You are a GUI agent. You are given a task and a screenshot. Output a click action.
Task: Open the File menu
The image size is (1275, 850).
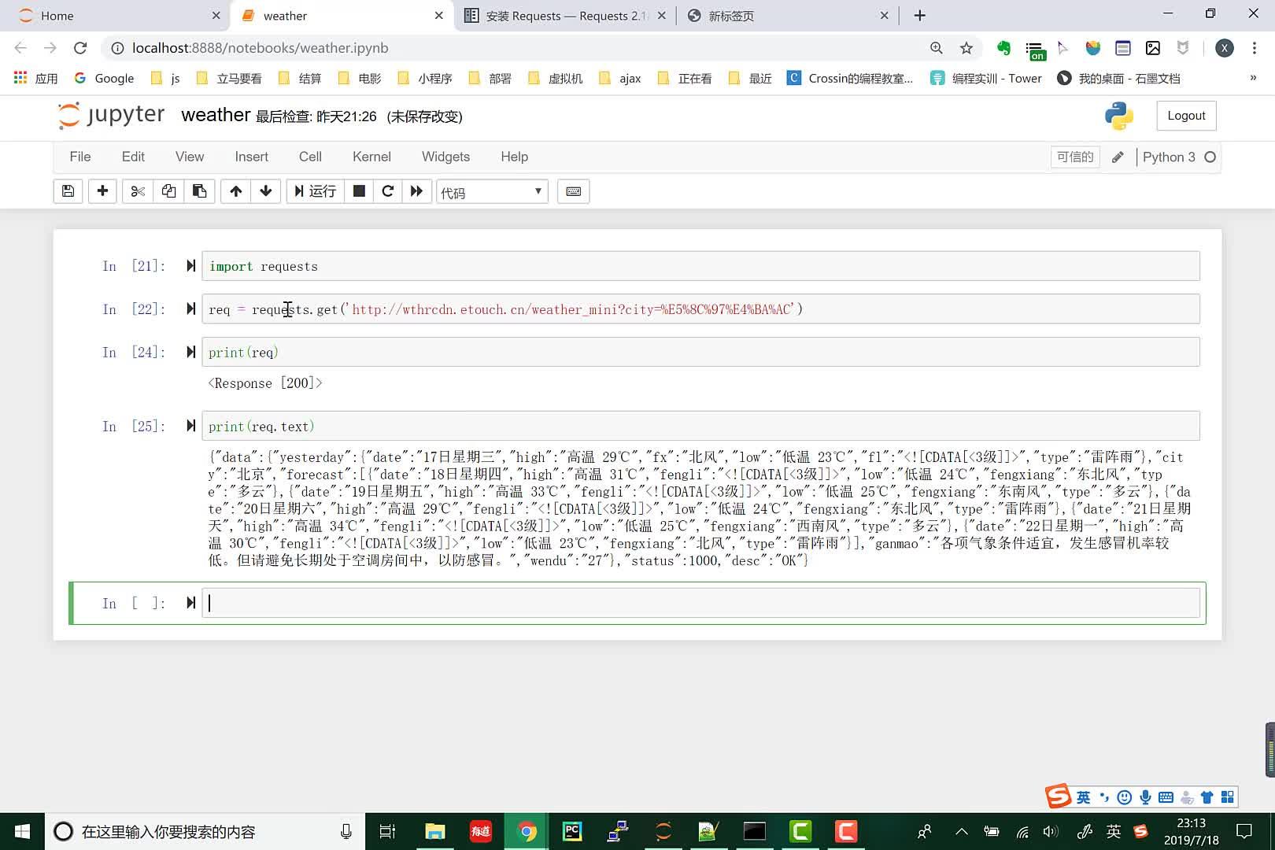80,157
